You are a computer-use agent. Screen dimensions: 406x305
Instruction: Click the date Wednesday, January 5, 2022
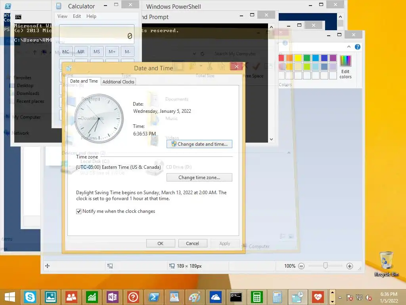pyautogui.click(x=162, y=111)
